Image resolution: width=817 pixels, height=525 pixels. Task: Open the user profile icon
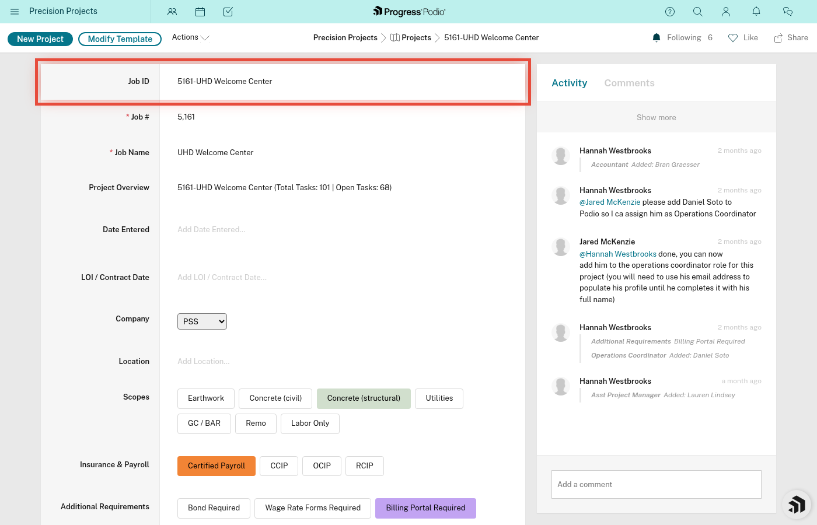(x=726, y=12)
